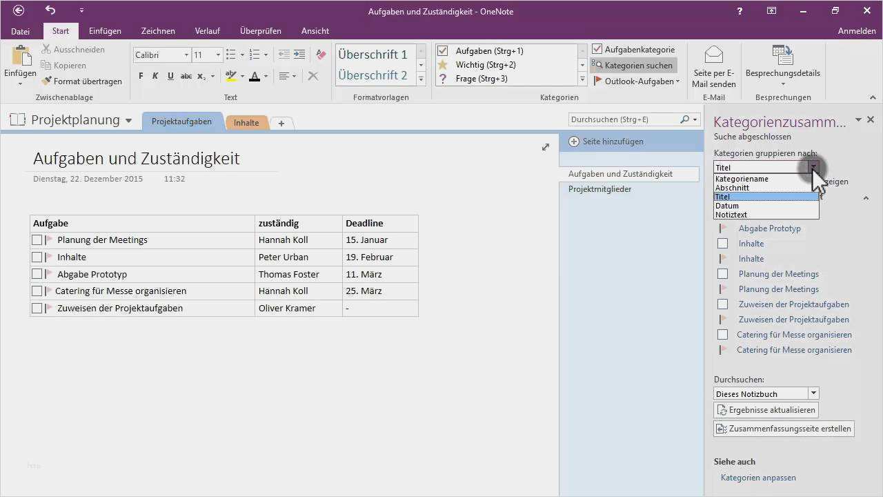Switch to the Inhalte section tab
This screenshot has width=883, height=497.
pos(246,122)
